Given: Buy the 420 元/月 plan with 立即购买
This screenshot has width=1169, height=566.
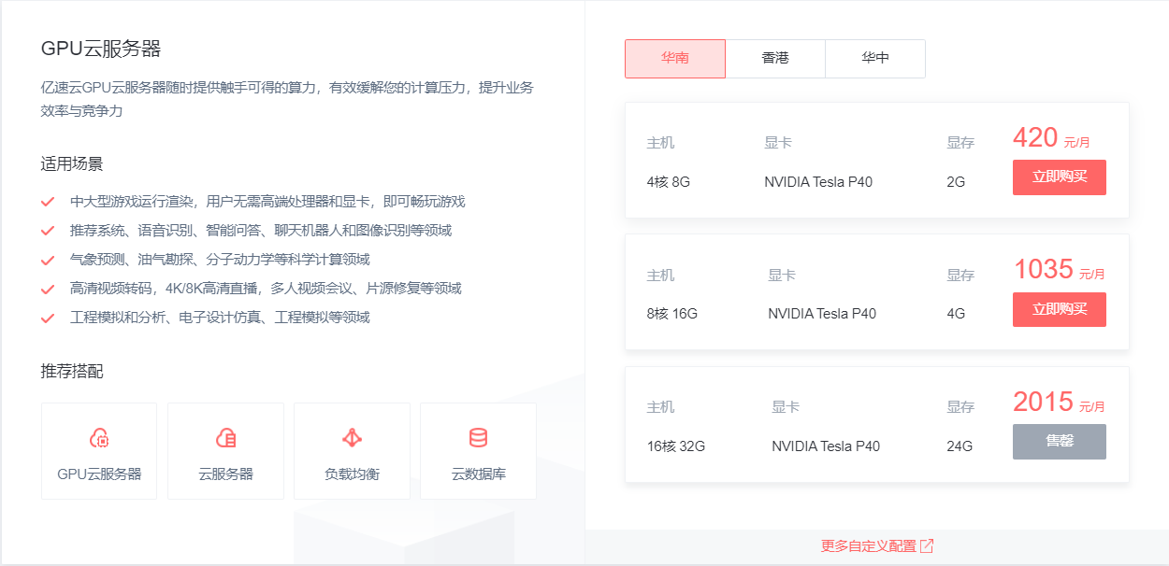Looking at the screenshot, I should pyautogui.click(x=1060, y=177).
